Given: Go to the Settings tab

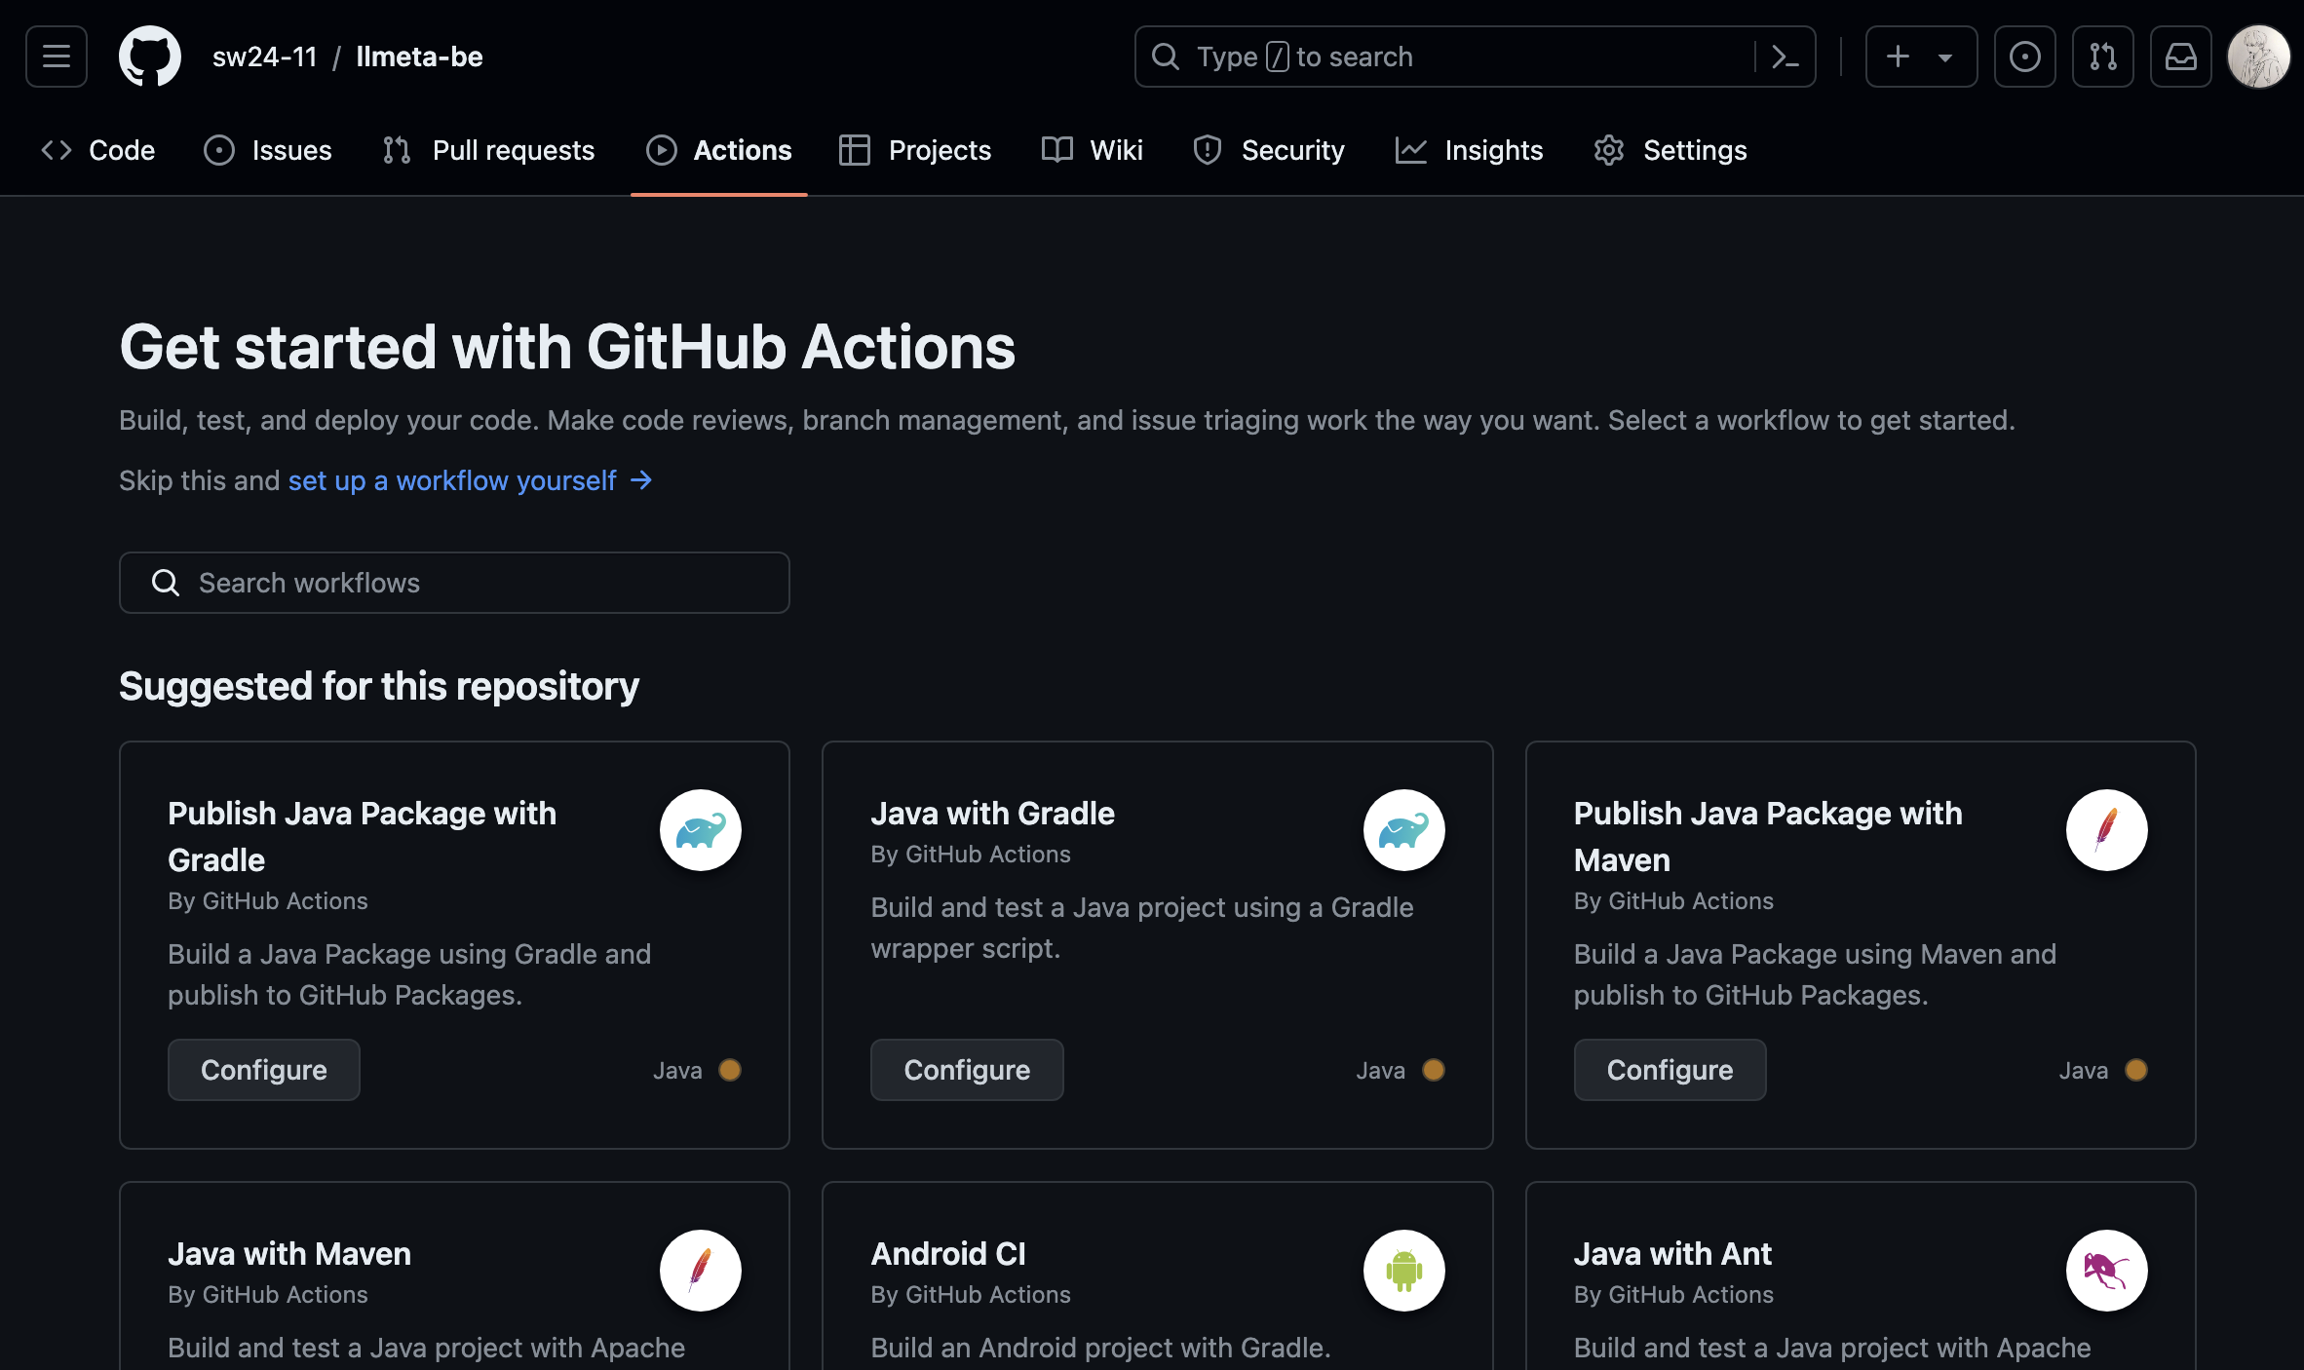Looking at the screenshot, I should (x=1670, y=150).
